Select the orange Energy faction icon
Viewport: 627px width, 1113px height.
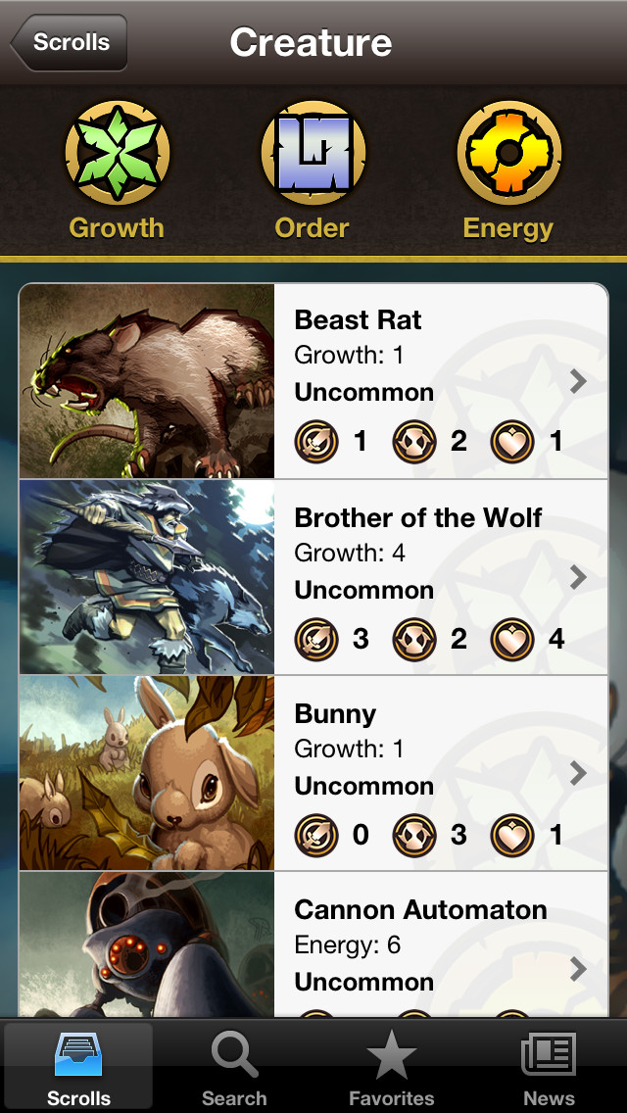click(509, 152)
